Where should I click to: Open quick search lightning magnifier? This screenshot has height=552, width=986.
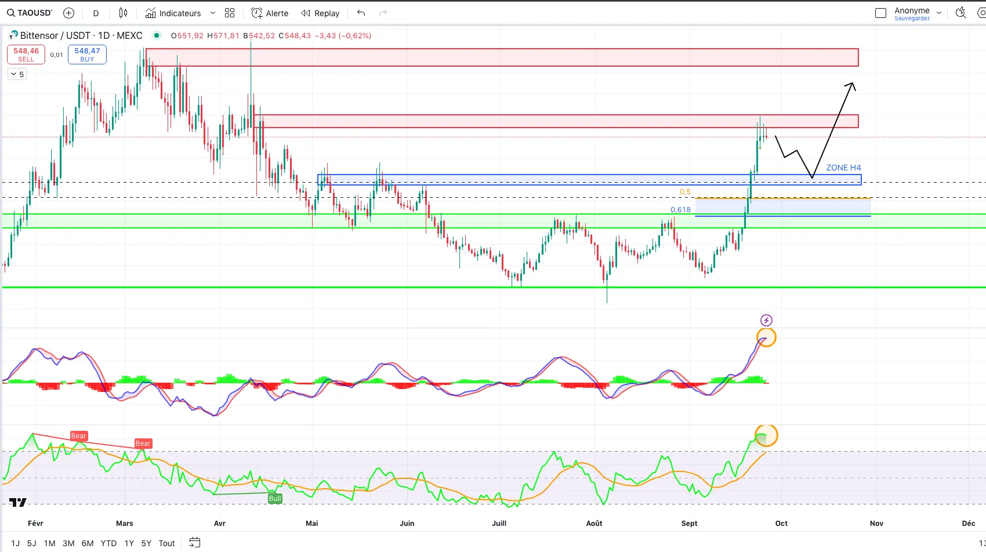click(x=961, y=13)
